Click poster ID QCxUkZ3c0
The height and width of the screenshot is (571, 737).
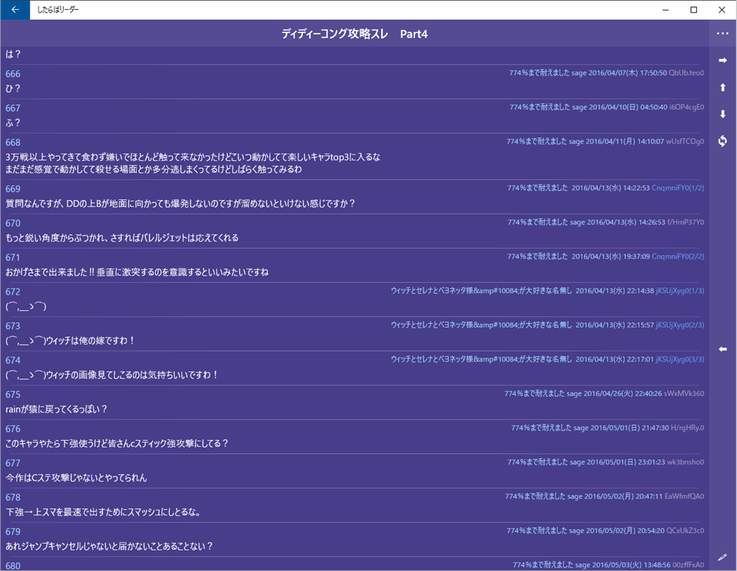click(x=685, y=531)
